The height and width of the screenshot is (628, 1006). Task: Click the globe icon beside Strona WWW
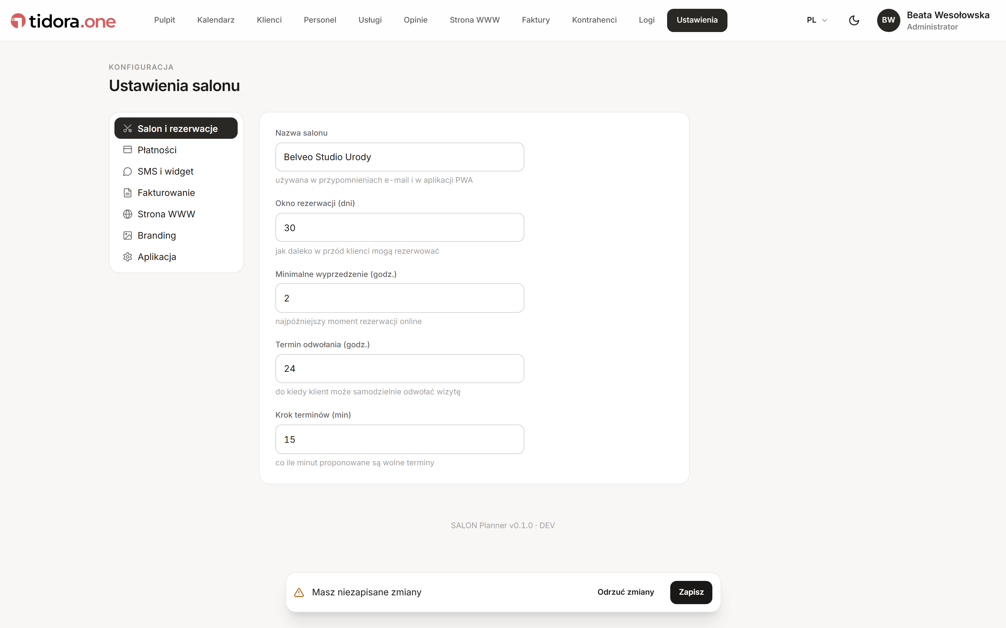pos(128,214)
